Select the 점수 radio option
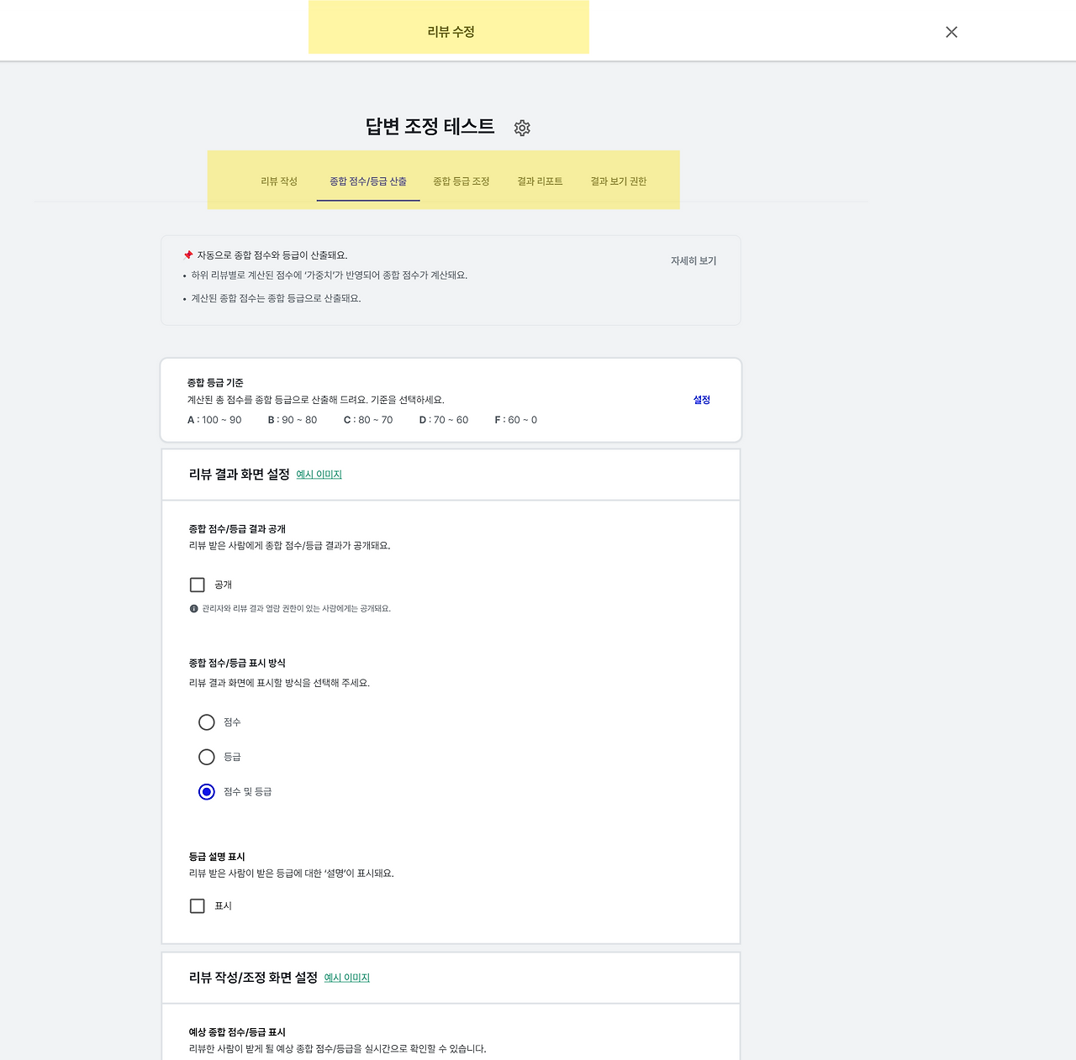The width and height of the screenshot is (1076, 1060). click(x=207, y=722)
